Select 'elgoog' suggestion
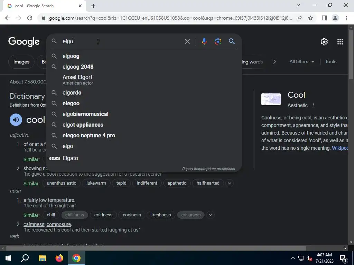This screenshot has height=265, width=354. point(144,56)
